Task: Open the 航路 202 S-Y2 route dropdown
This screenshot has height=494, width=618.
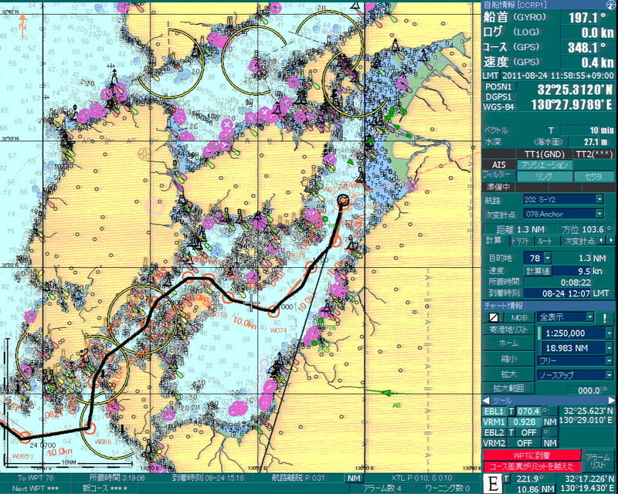Action: tap(599, 199)
